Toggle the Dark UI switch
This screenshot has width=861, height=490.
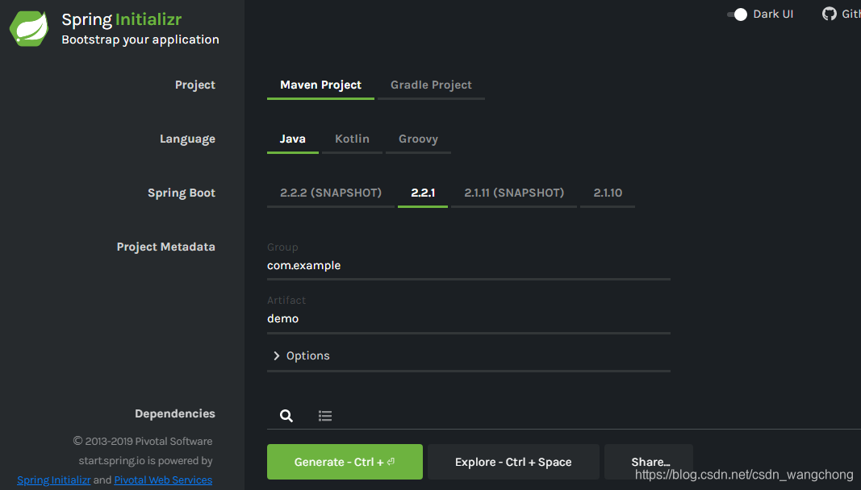[x=737, y=15]
